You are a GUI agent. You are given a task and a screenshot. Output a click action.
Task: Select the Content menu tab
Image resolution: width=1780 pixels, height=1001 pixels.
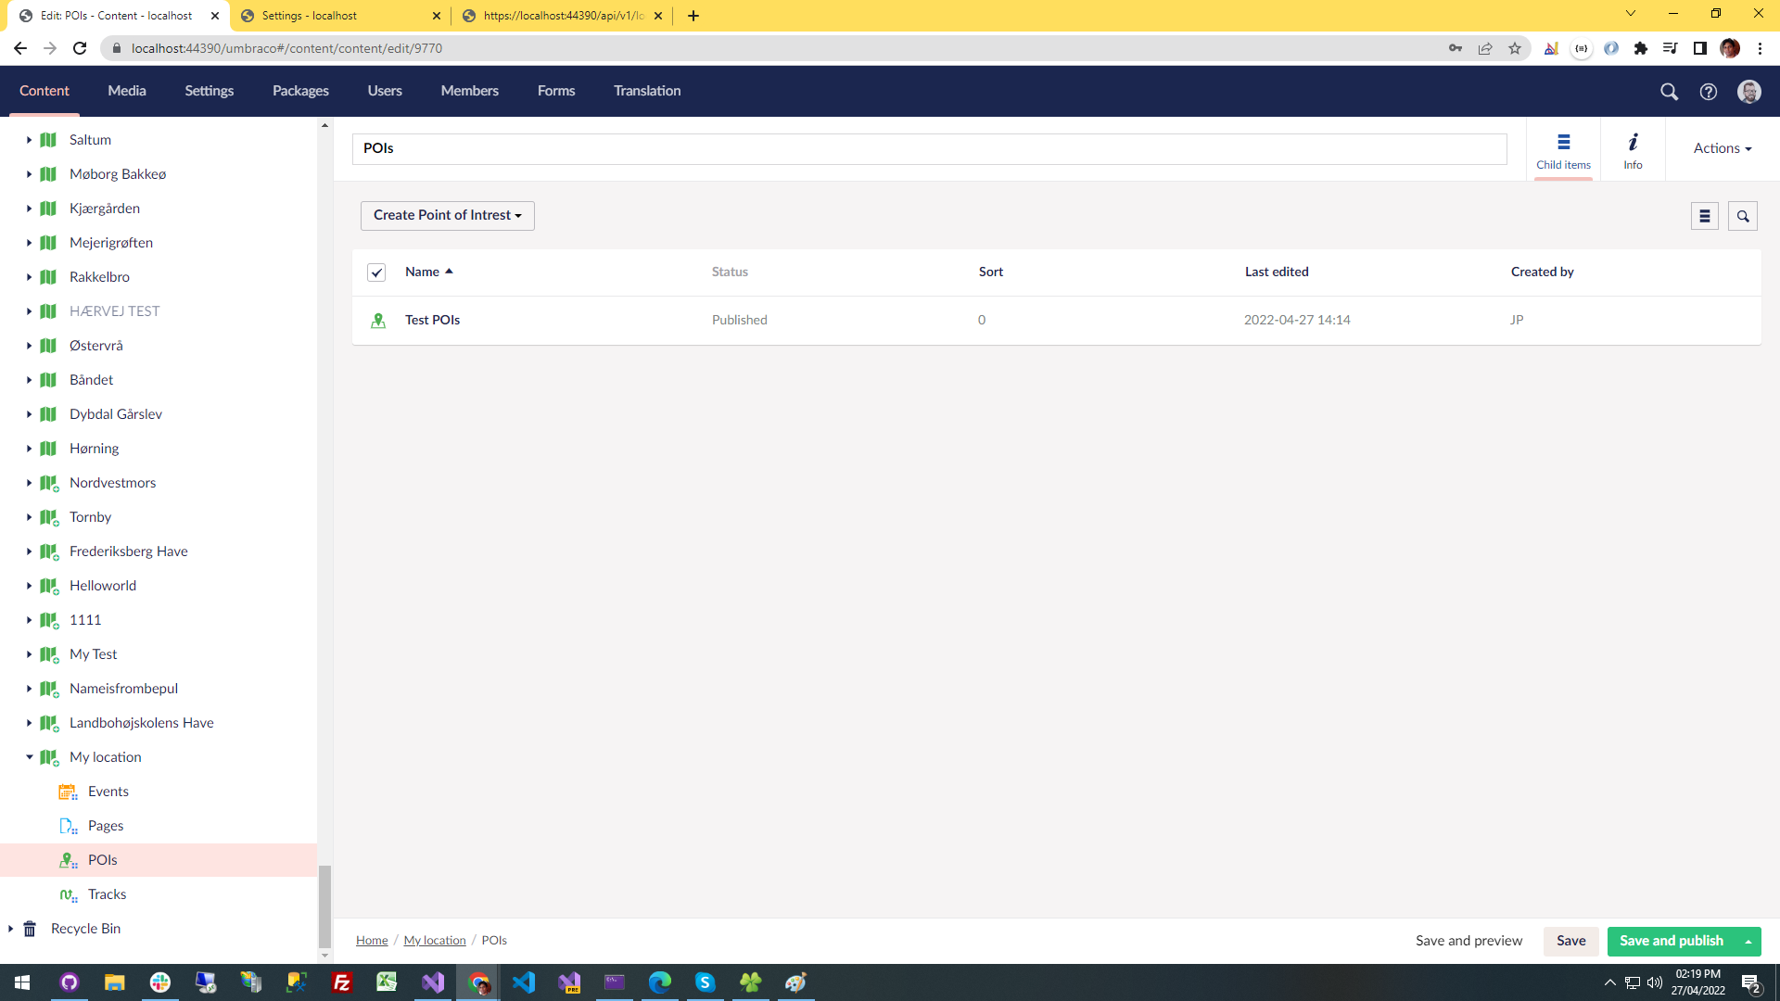coord(45,91)
